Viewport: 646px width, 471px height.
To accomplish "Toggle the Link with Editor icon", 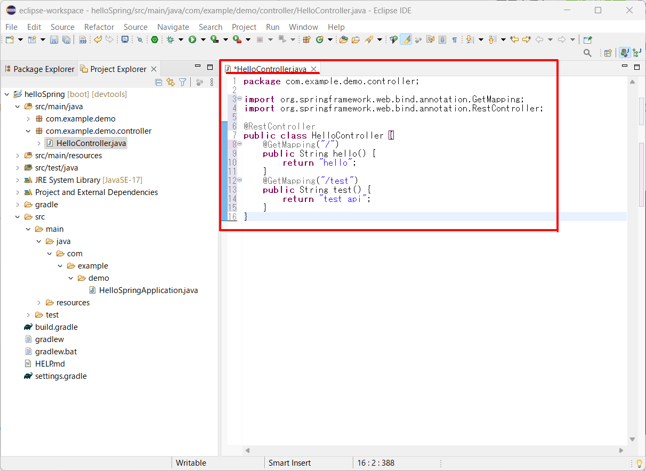I will pyautogui.click(x=171, y=82).
